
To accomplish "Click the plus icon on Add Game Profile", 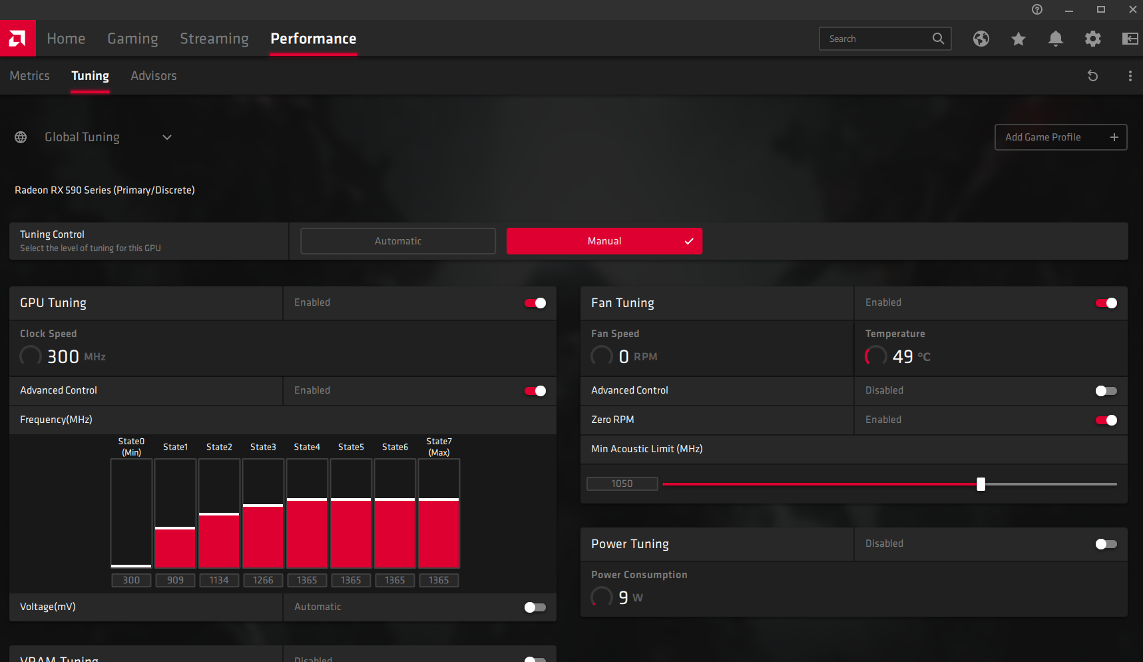I will (x=1114, y=137).
